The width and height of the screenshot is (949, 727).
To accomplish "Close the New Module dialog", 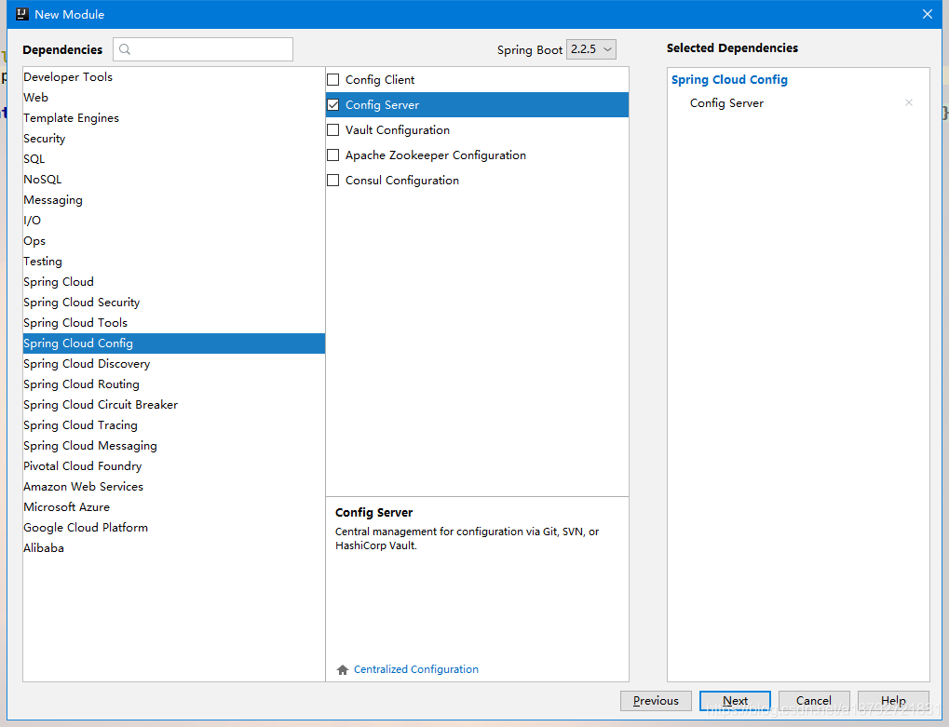I will (x=928, y=14).
